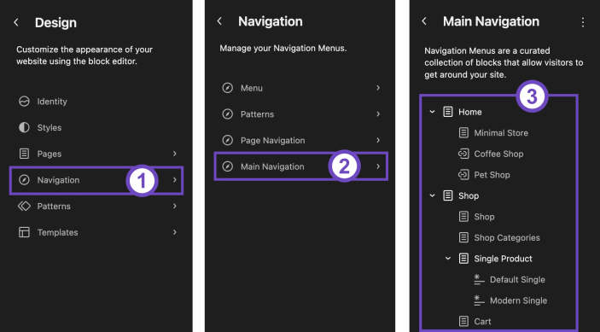This screenshot has height=332, width=600.
Task: Click the chevron on Design's Patterns row
Action: coord(175,207)
